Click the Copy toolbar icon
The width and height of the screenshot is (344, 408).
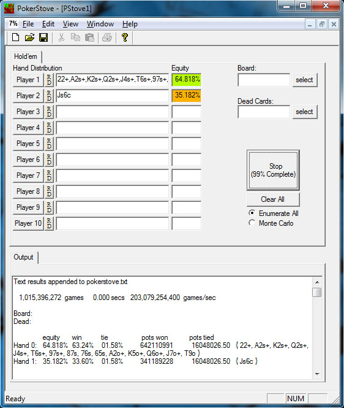click(x=75, y=37)
